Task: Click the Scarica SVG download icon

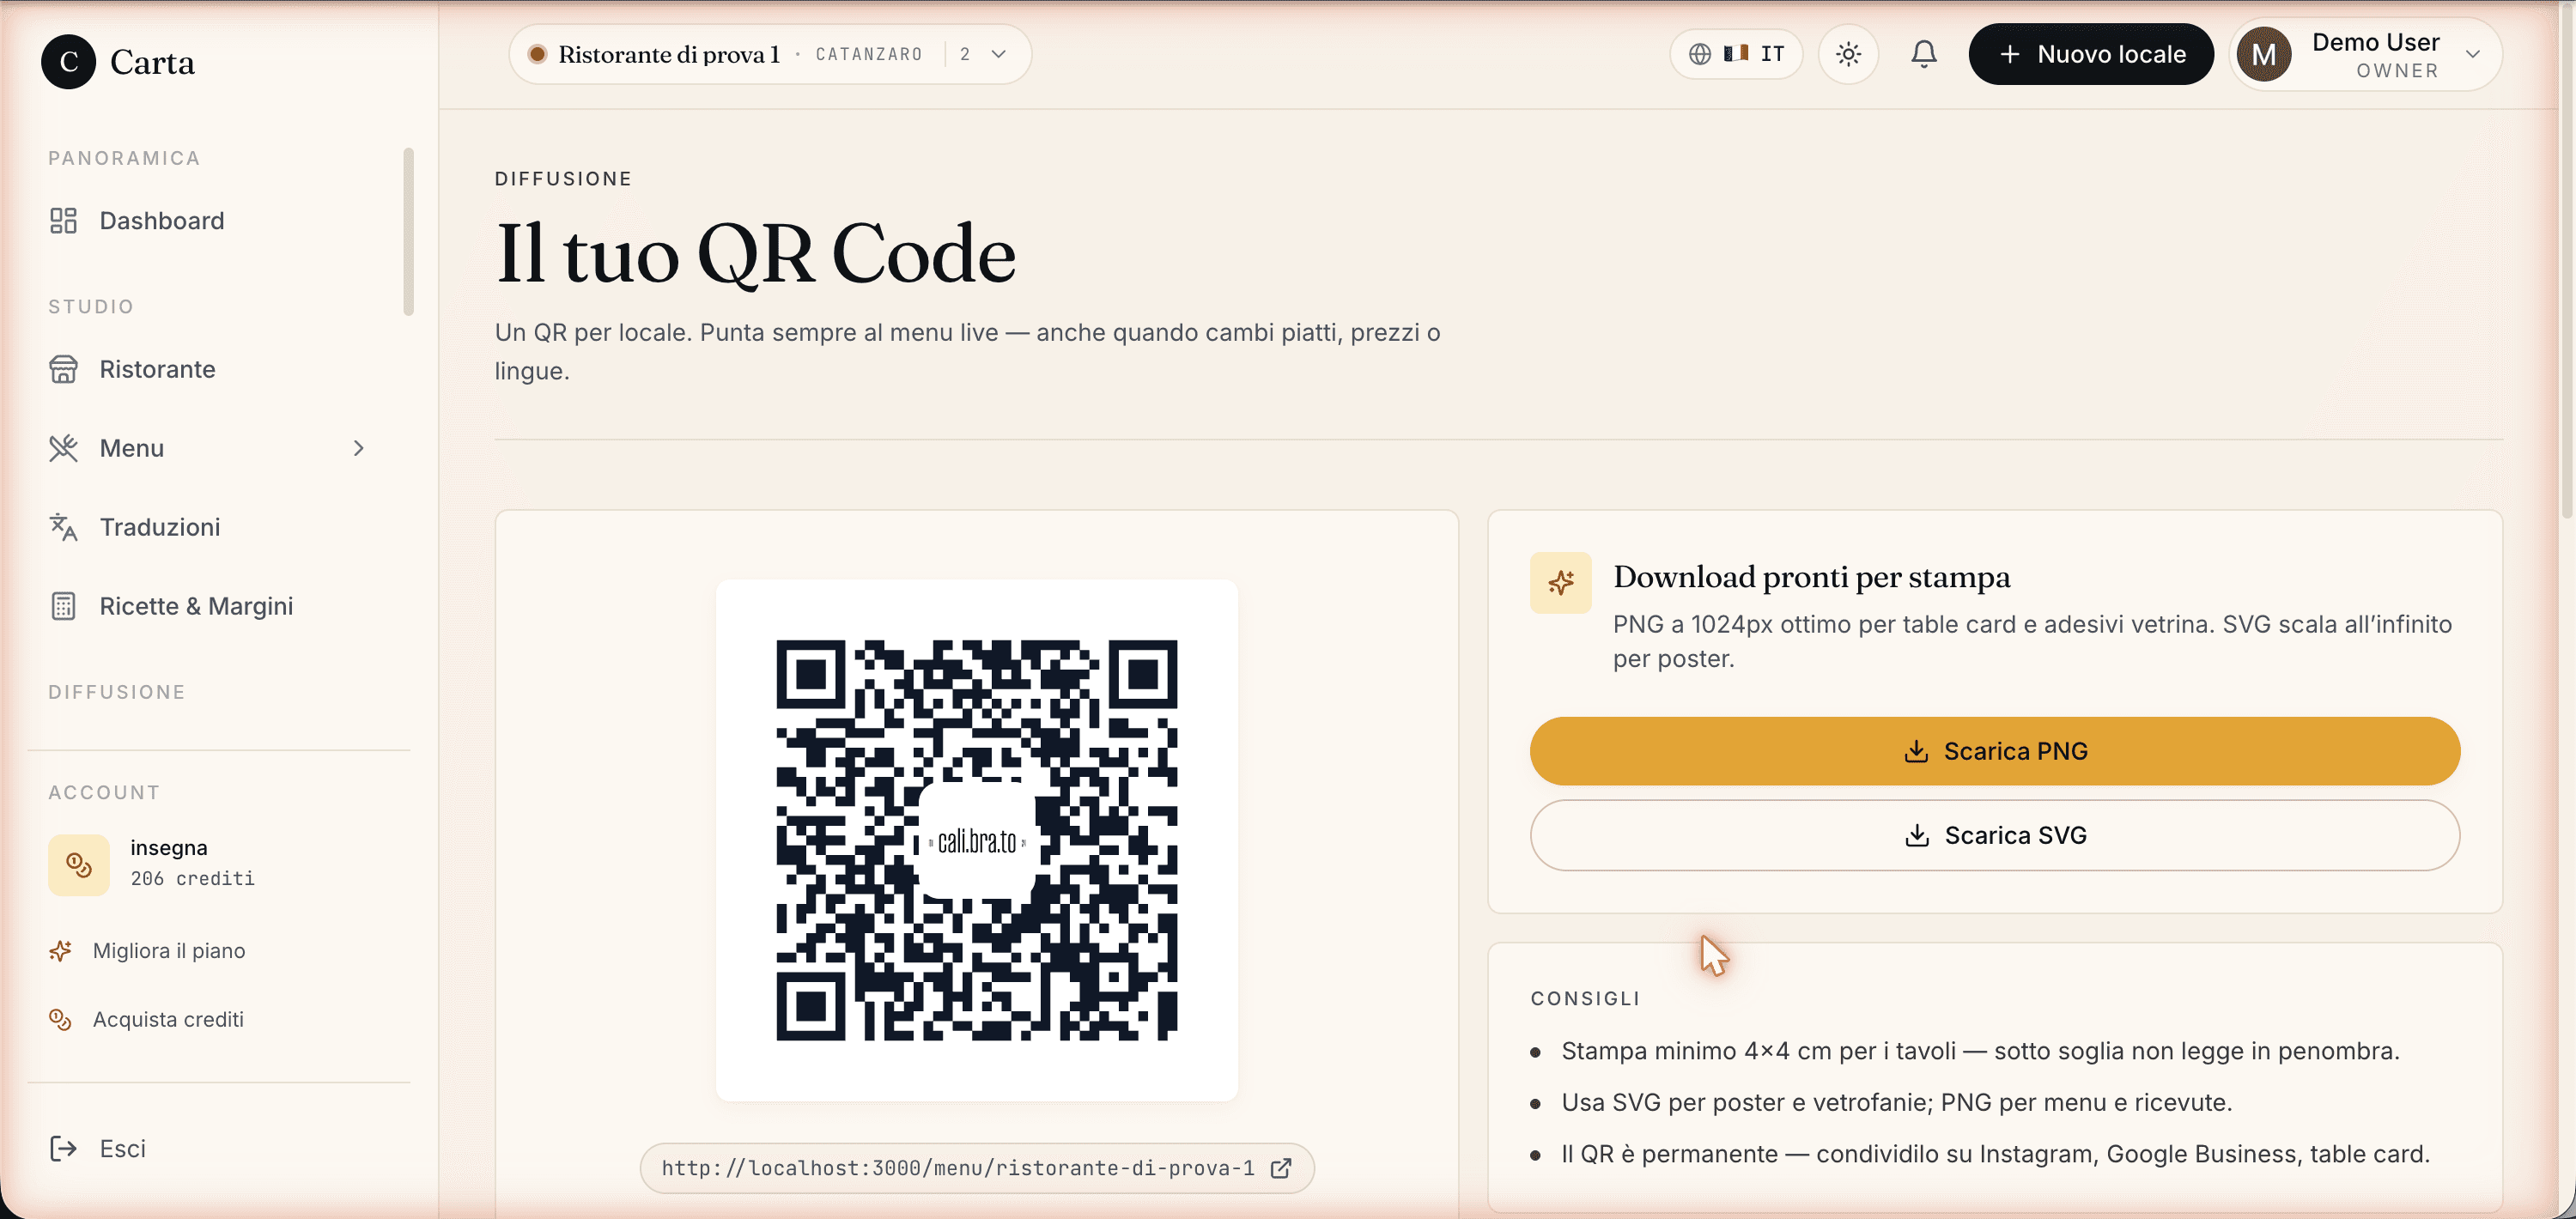Action: [x=1916, y=835]
